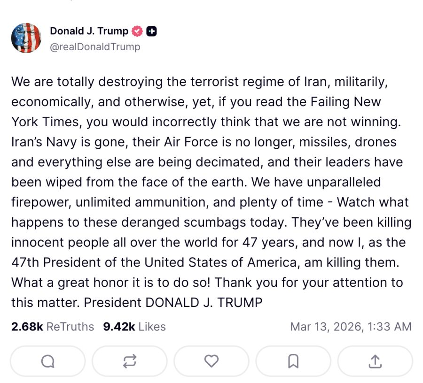This screenshot has height=383, width=423.
Task: Open share options from the upload button
Action: (374, 361)
